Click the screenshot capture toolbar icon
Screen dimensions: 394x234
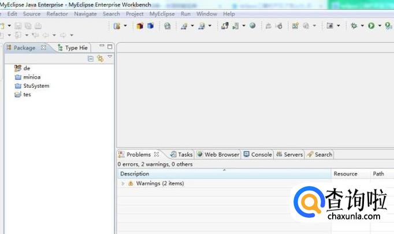pos(330,25)
